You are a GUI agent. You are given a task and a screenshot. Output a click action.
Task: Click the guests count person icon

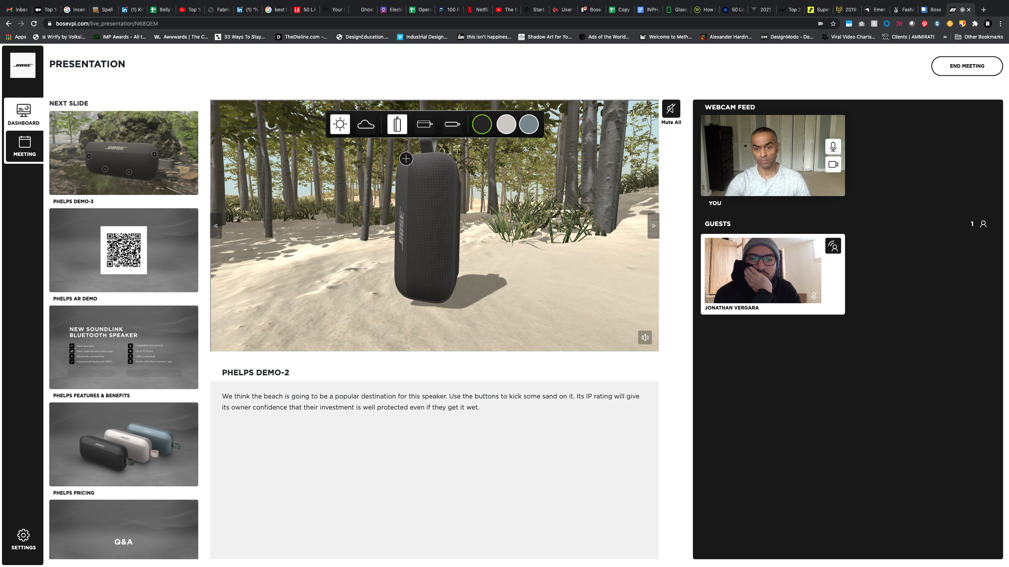[x=983, y=224]
